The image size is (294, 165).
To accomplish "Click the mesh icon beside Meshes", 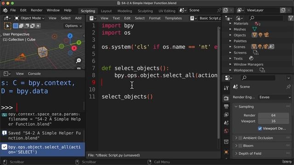I will (x=254, y=29).
